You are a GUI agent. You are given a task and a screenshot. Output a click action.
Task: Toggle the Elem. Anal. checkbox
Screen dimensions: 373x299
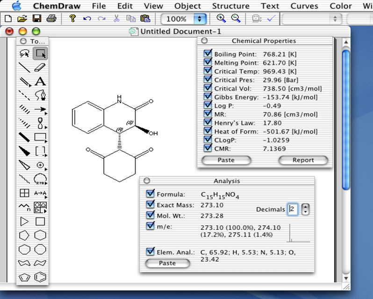pos(150,251)
